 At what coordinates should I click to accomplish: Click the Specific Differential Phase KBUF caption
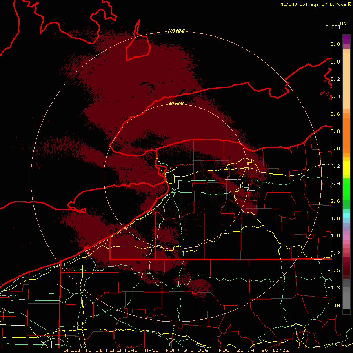point(176,350)
